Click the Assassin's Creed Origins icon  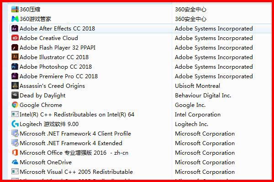point(15,86)
